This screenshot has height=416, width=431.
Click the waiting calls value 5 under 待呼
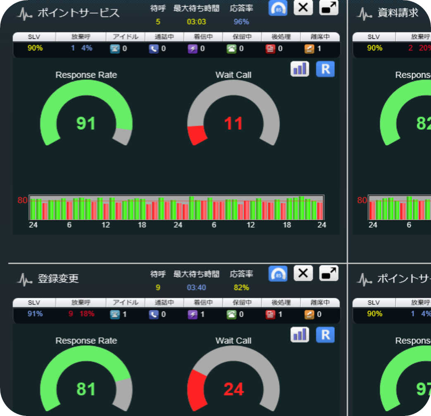click(x=158, y=22)
